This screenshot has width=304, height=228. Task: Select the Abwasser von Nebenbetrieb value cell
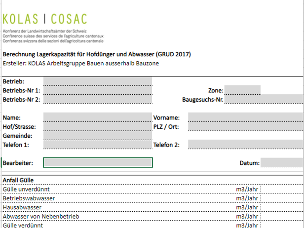click(x=281, y=216)
